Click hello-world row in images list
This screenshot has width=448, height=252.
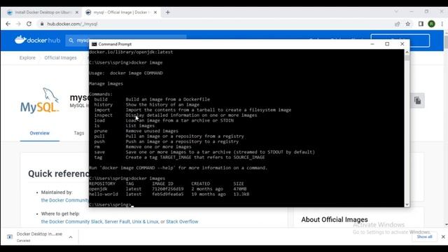click(x=169, y=195)
